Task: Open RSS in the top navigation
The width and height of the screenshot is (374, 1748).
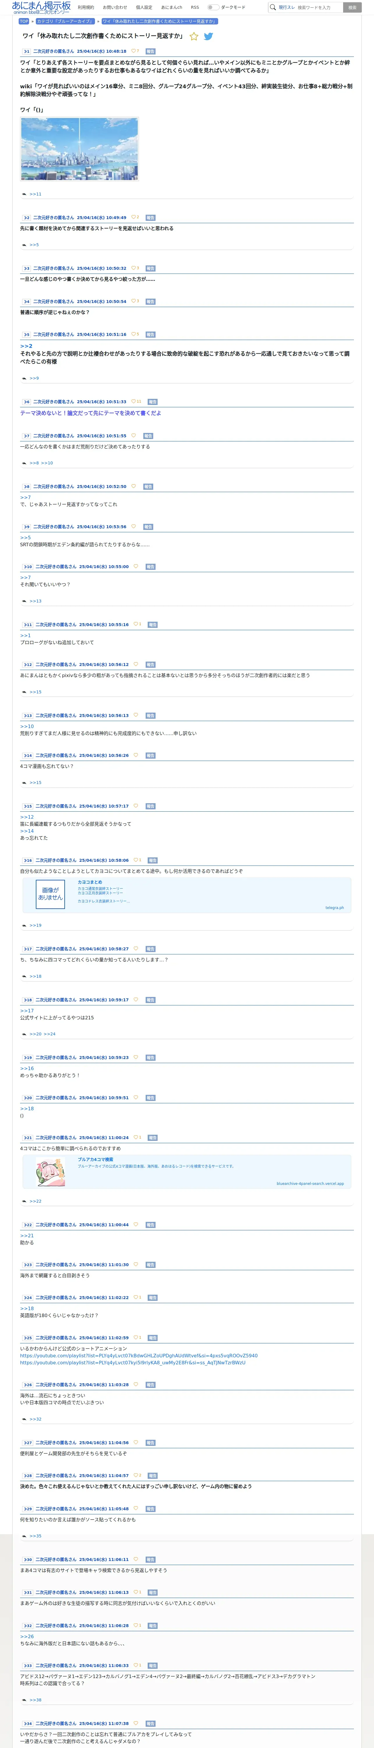Action: pyautogui.click(x=195, y=8)
